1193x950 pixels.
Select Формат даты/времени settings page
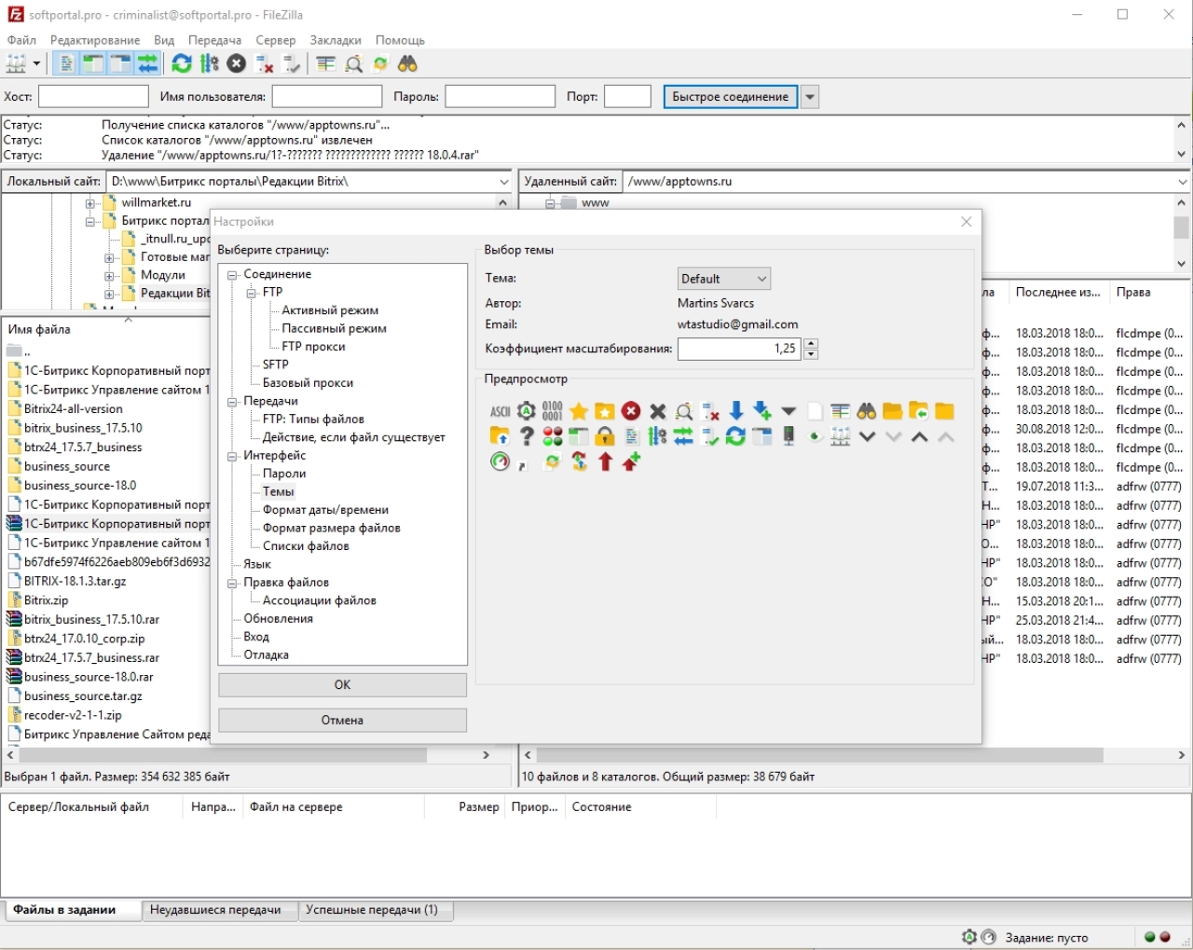coord(325,510)
